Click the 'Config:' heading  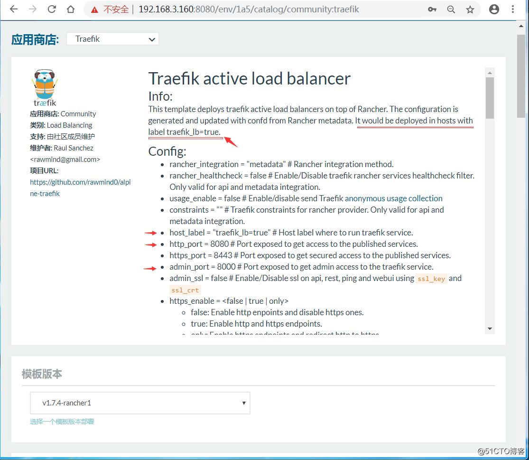(x=167, y=151)
